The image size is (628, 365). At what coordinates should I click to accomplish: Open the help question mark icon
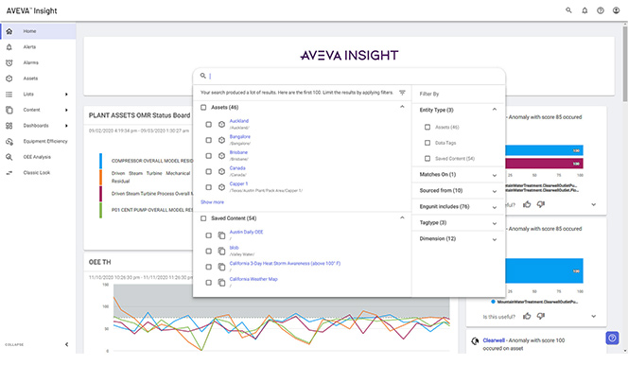click(x=600, y=10)
